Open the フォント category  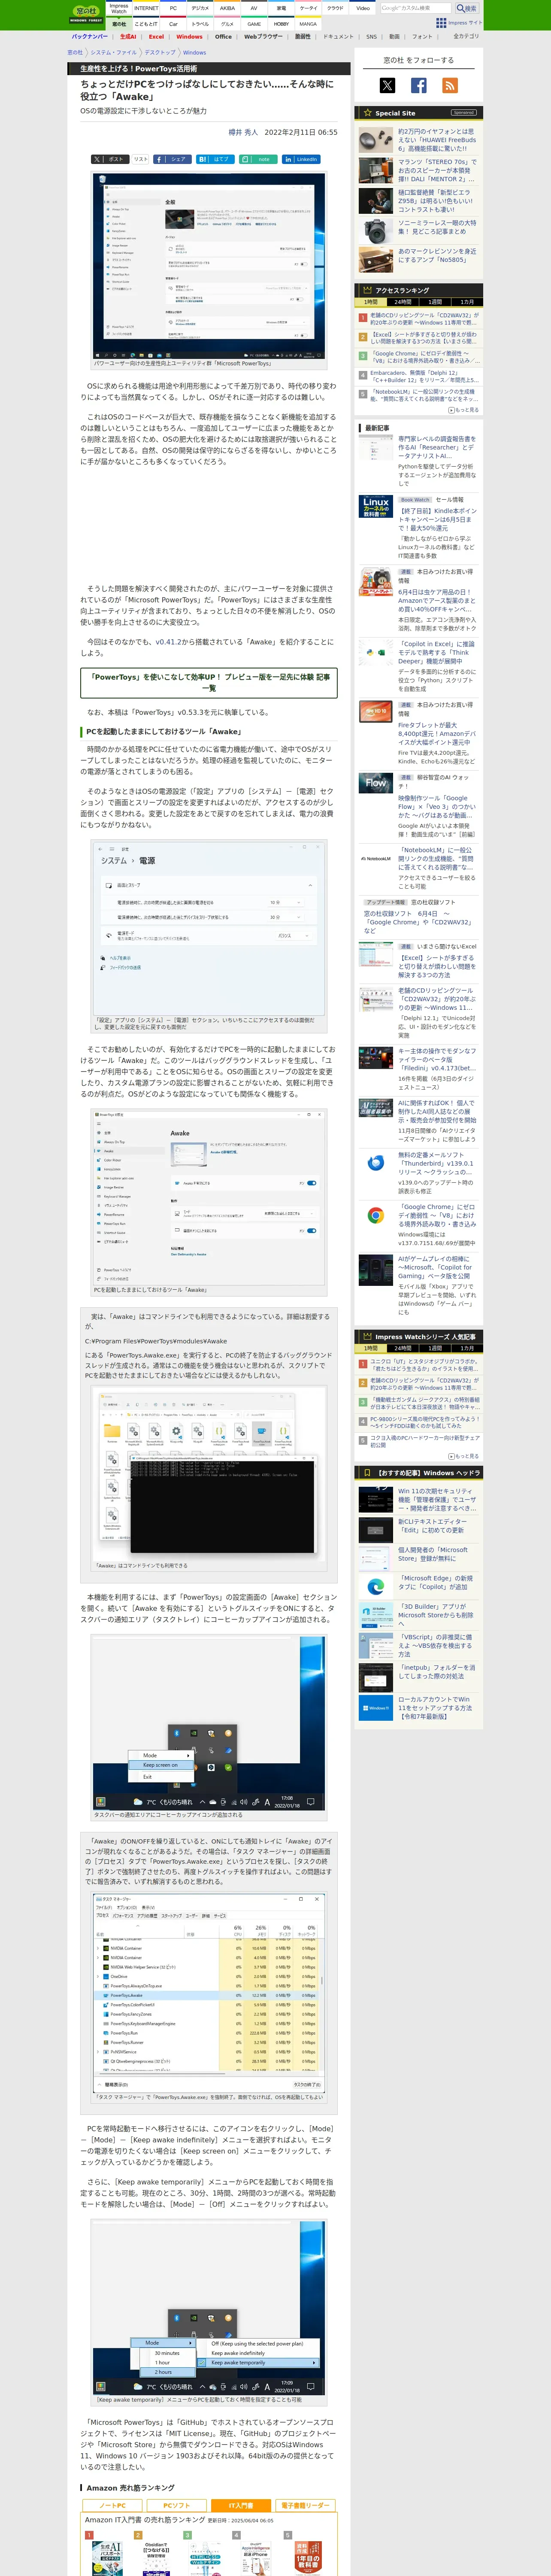pyautogui.click(x=422, y=37)
